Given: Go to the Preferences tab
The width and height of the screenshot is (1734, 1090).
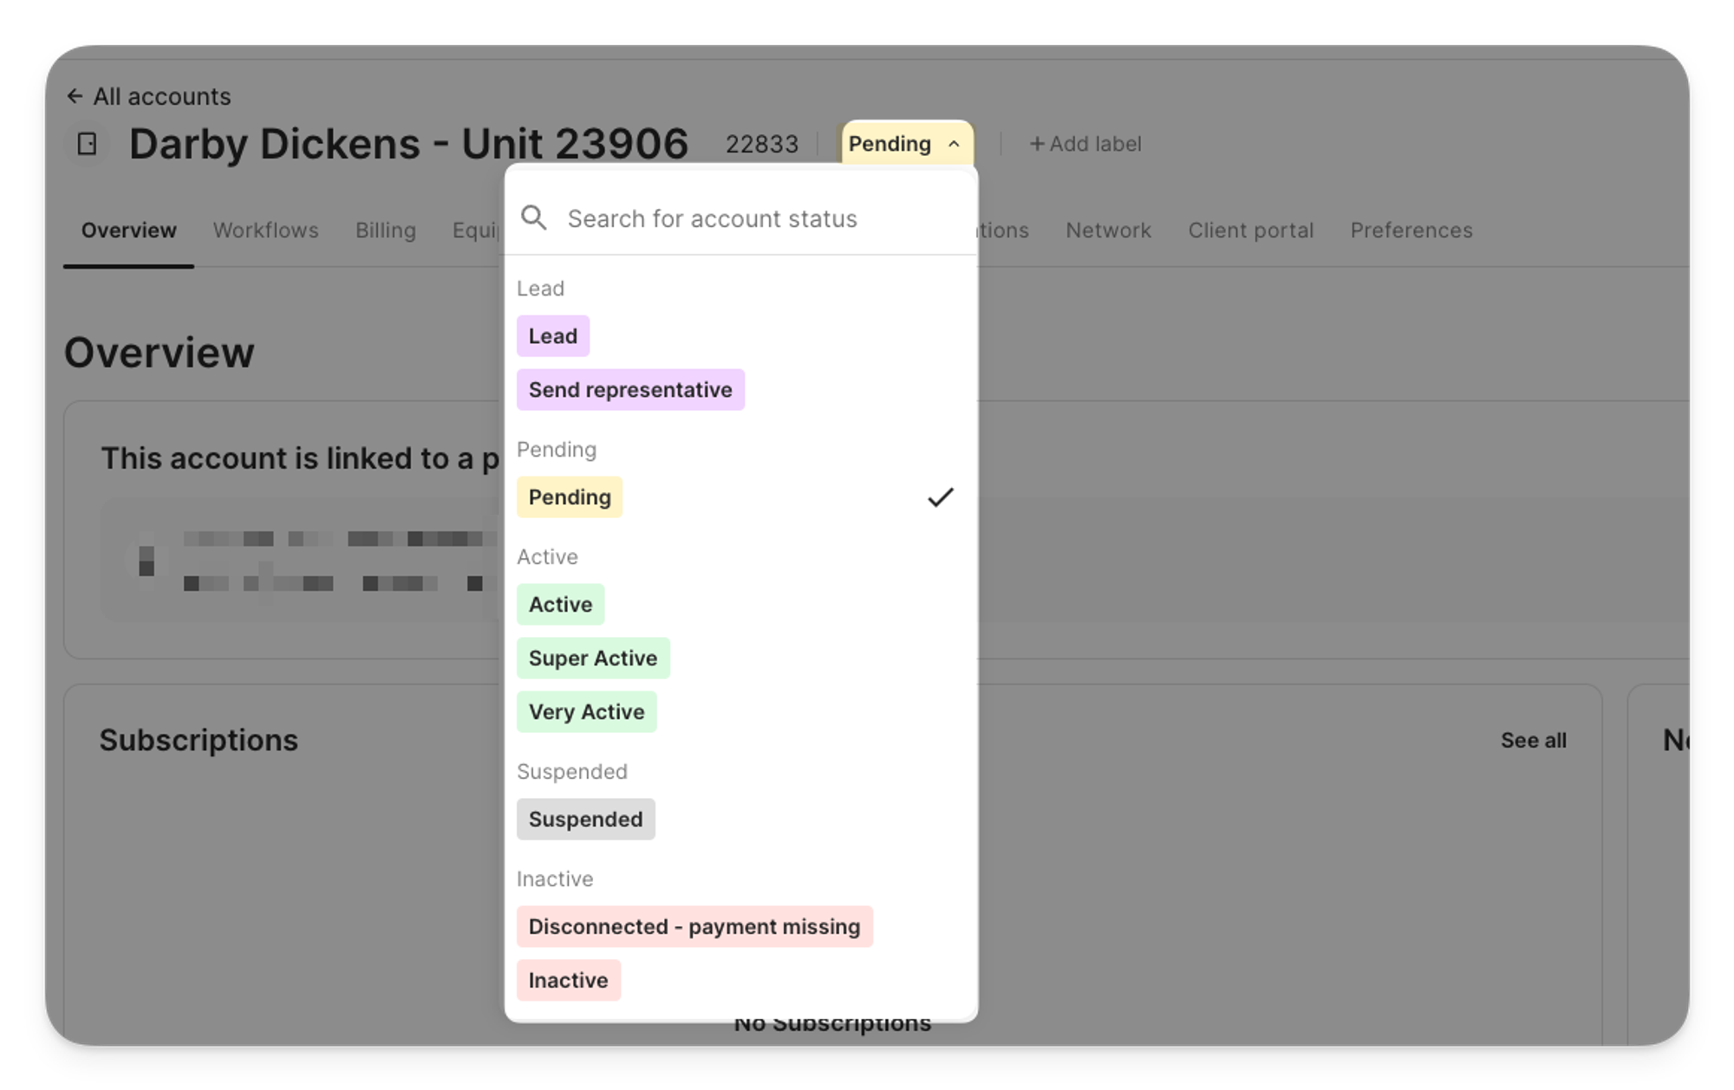Looking at the screenshot, I should coord(1411,230).
